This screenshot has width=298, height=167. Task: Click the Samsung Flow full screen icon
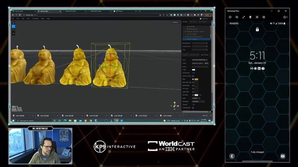click(x=244, y=17)
